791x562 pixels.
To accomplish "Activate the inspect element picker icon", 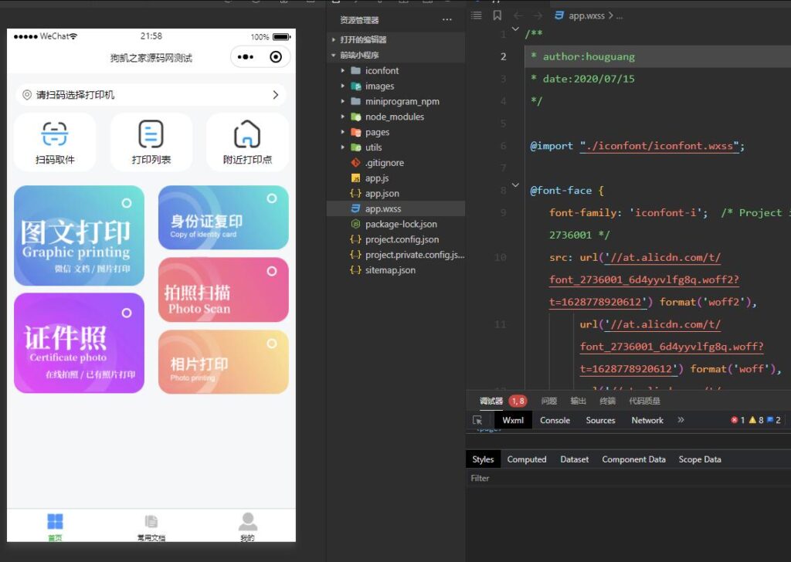I will click(x=477, y=420).
